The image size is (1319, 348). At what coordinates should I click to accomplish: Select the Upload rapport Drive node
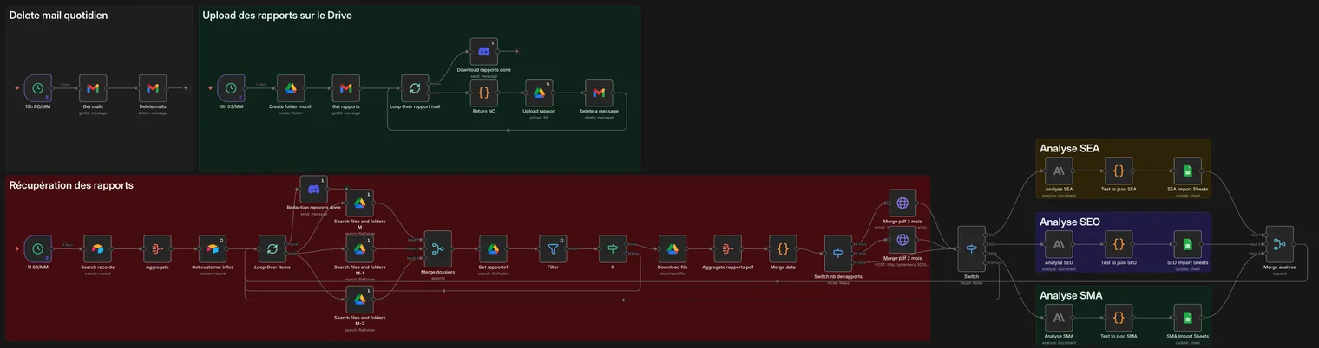tap(539, 93)
